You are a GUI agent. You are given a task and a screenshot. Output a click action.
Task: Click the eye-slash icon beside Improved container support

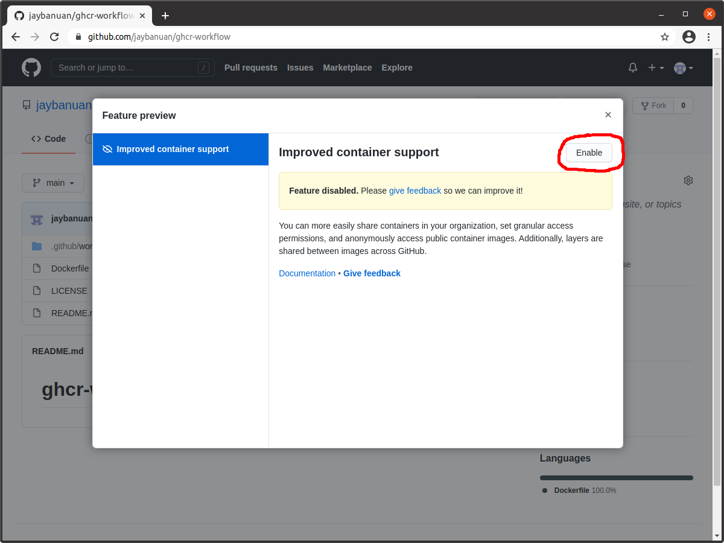pyautogui.click(x=107, y=149)
